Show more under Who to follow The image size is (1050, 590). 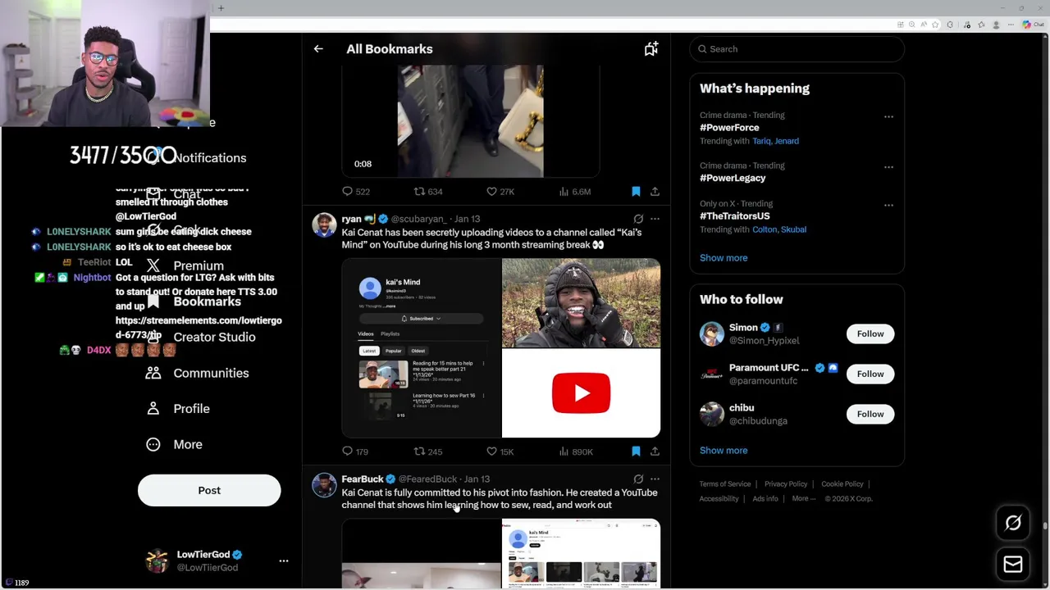point(724,450)
